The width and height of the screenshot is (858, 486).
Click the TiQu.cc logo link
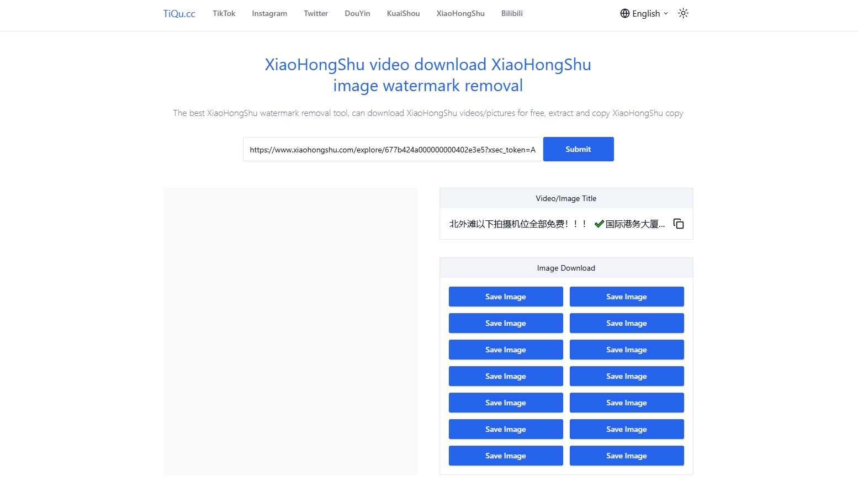pyautogui.click(x=179, y=13)
